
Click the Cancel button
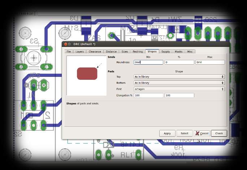202,133
